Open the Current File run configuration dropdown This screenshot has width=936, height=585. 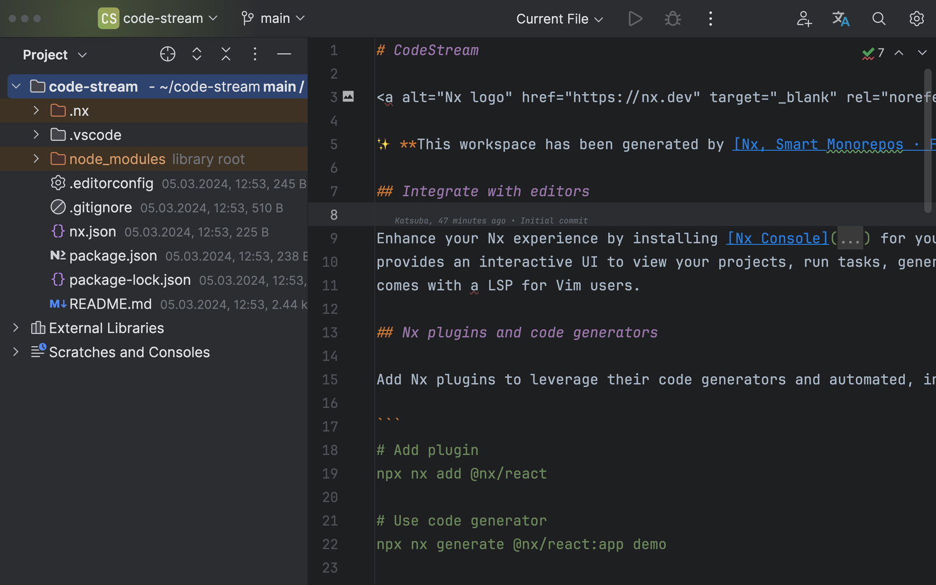click(559, 19)
